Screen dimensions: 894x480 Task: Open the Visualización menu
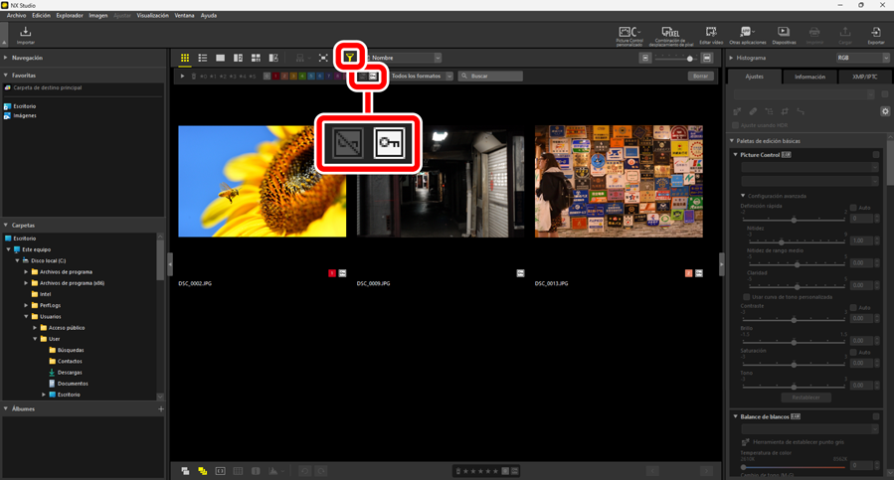[x=152, y=16]
